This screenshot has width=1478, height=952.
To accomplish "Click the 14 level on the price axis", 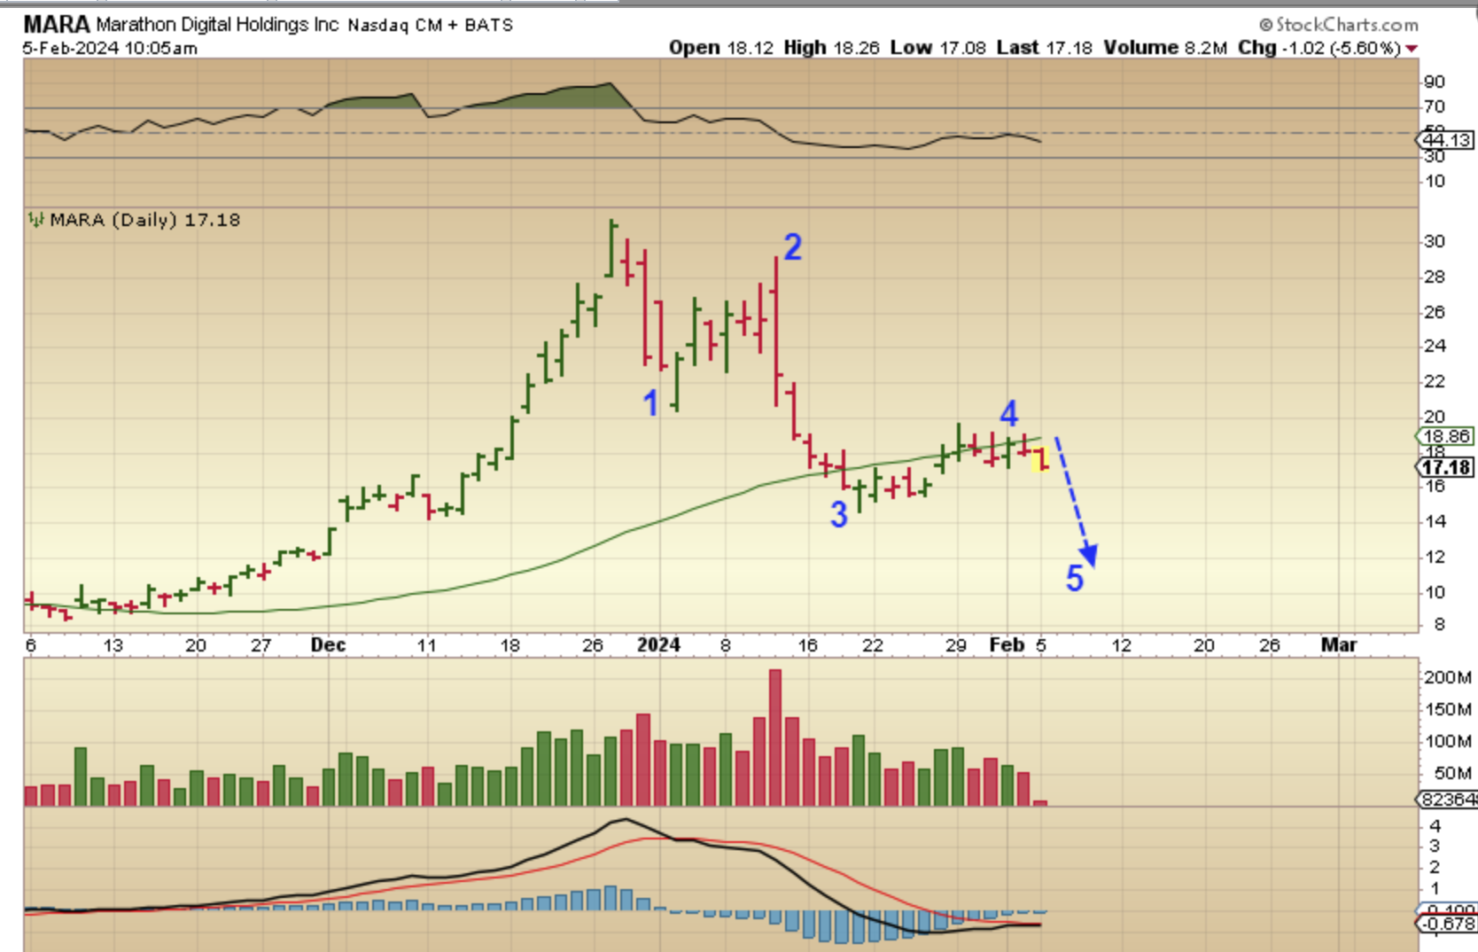I will pos(1434,521).
